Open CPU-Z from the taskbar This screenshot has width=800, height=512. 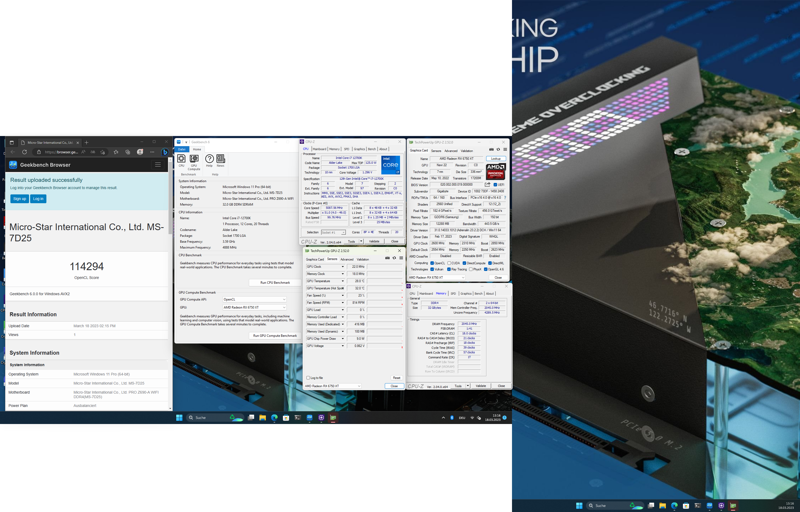pyautogui.click(x=321, y=418)
